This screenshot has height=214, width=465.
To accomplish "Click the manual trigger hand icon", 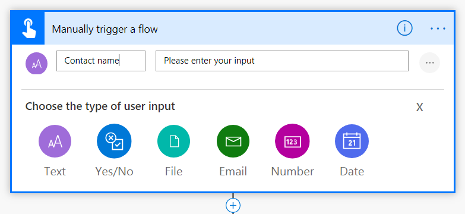I will click(x=29, y=29).
